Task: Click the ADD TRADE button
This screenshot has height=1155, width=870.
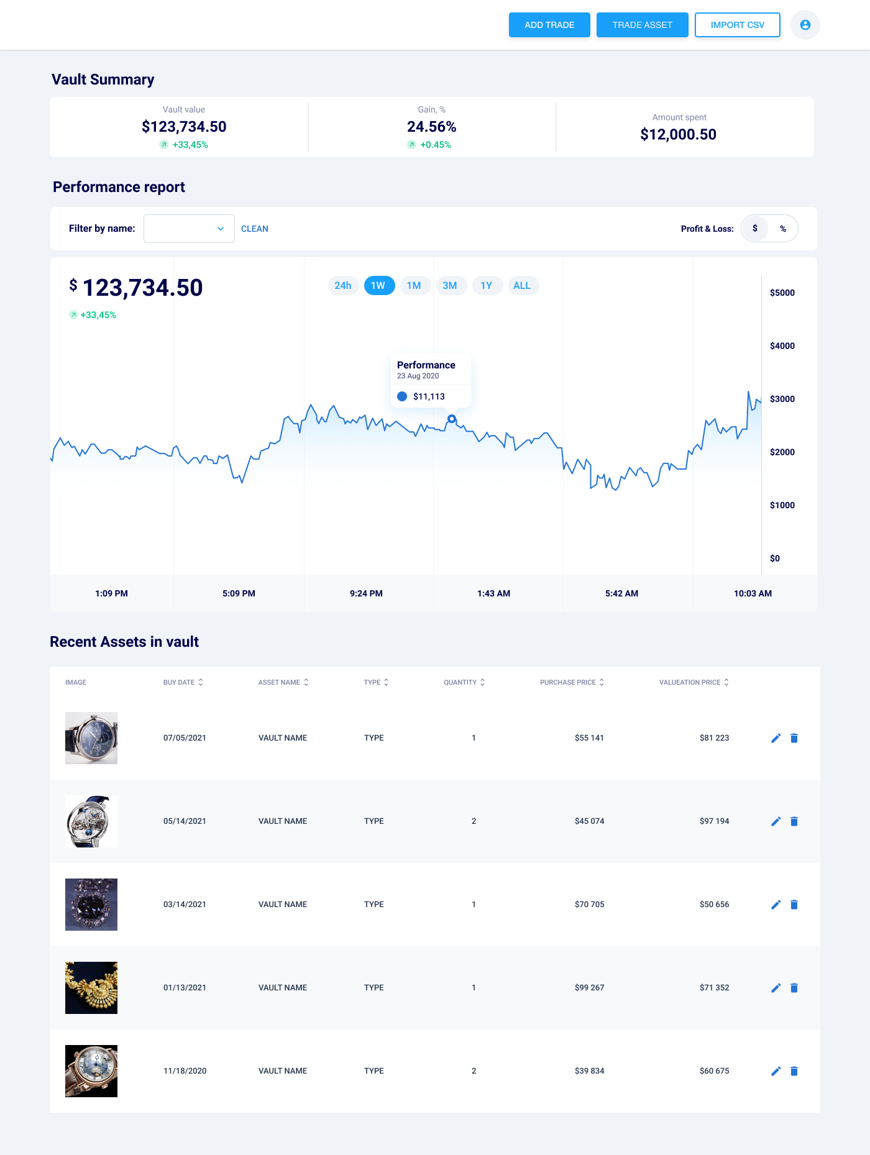Action: click(x=549, y=25)
